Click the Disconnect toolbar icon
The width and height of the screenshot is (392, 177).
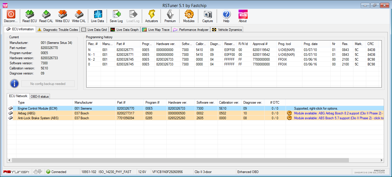[x=11, y=16]
